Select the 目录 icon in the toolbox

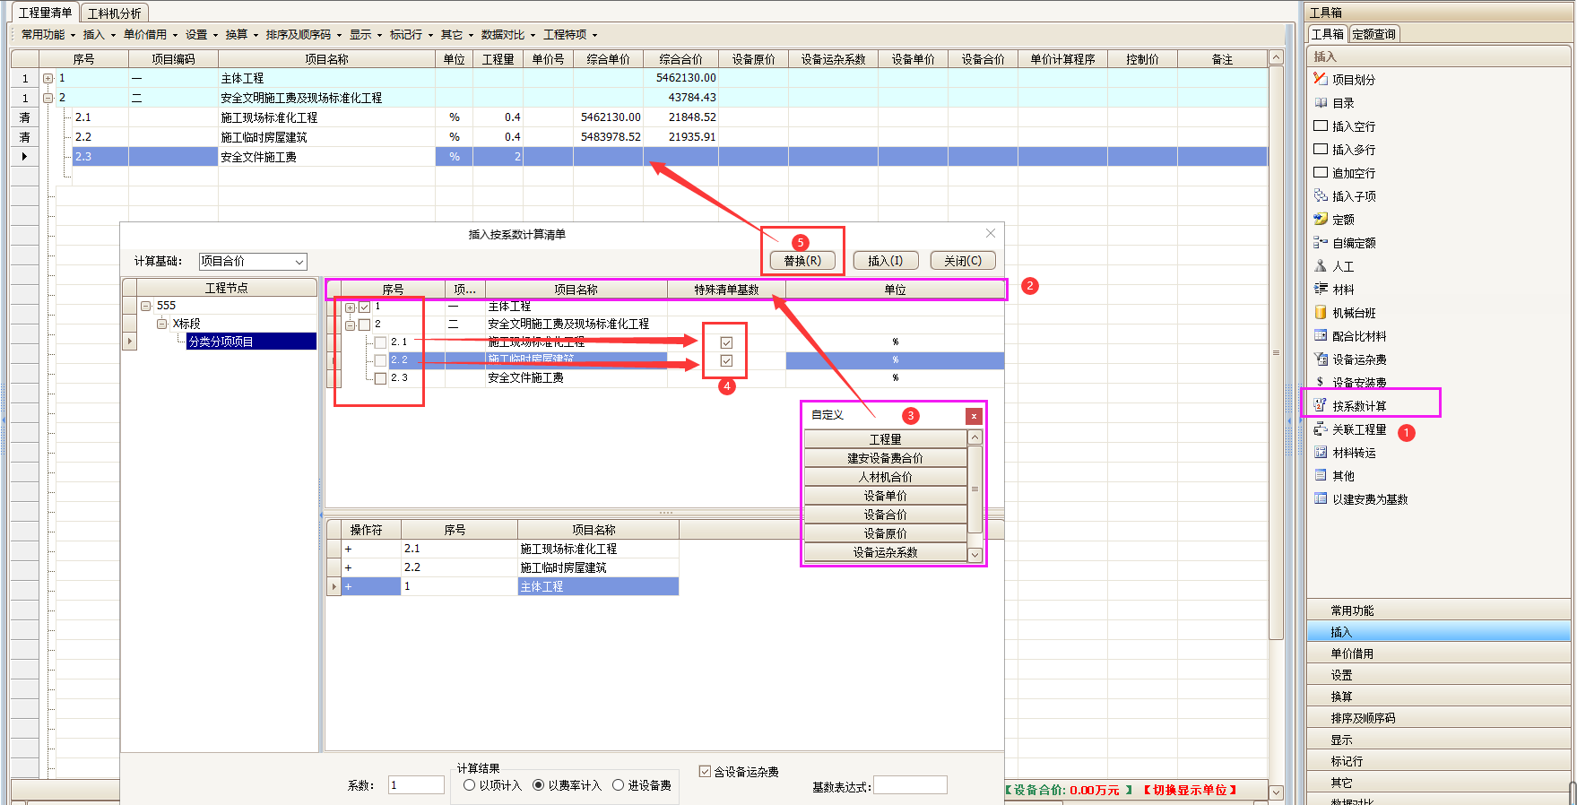pos(1320,103)
